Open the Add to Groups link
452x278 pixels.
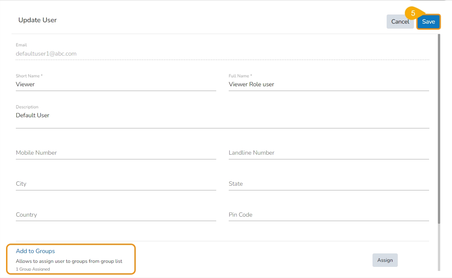(35, 251)
